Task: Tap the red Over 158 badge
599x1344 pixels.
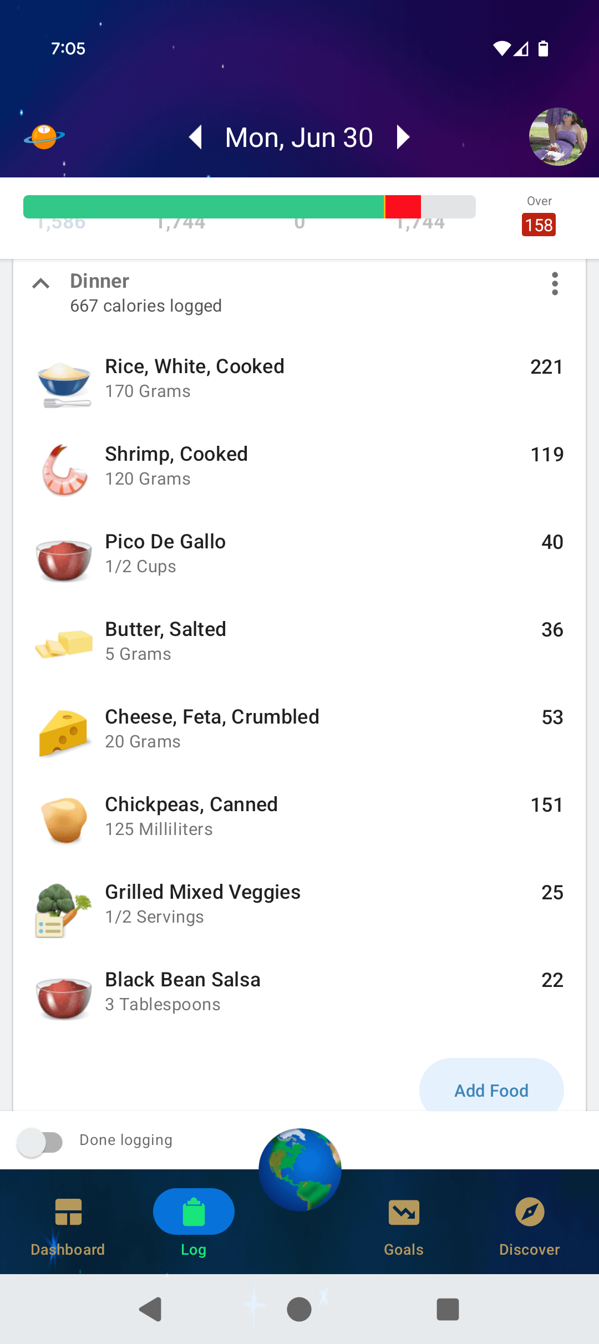Action: pos(539,225)
